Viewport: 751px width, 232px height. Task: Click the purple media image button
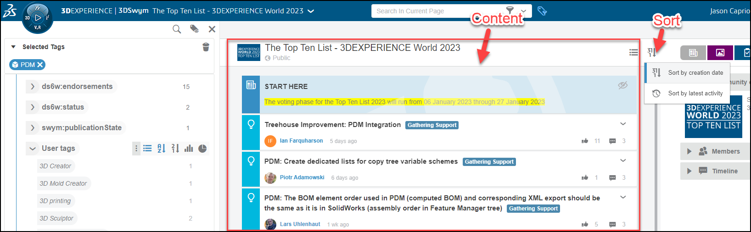[720, 53]
